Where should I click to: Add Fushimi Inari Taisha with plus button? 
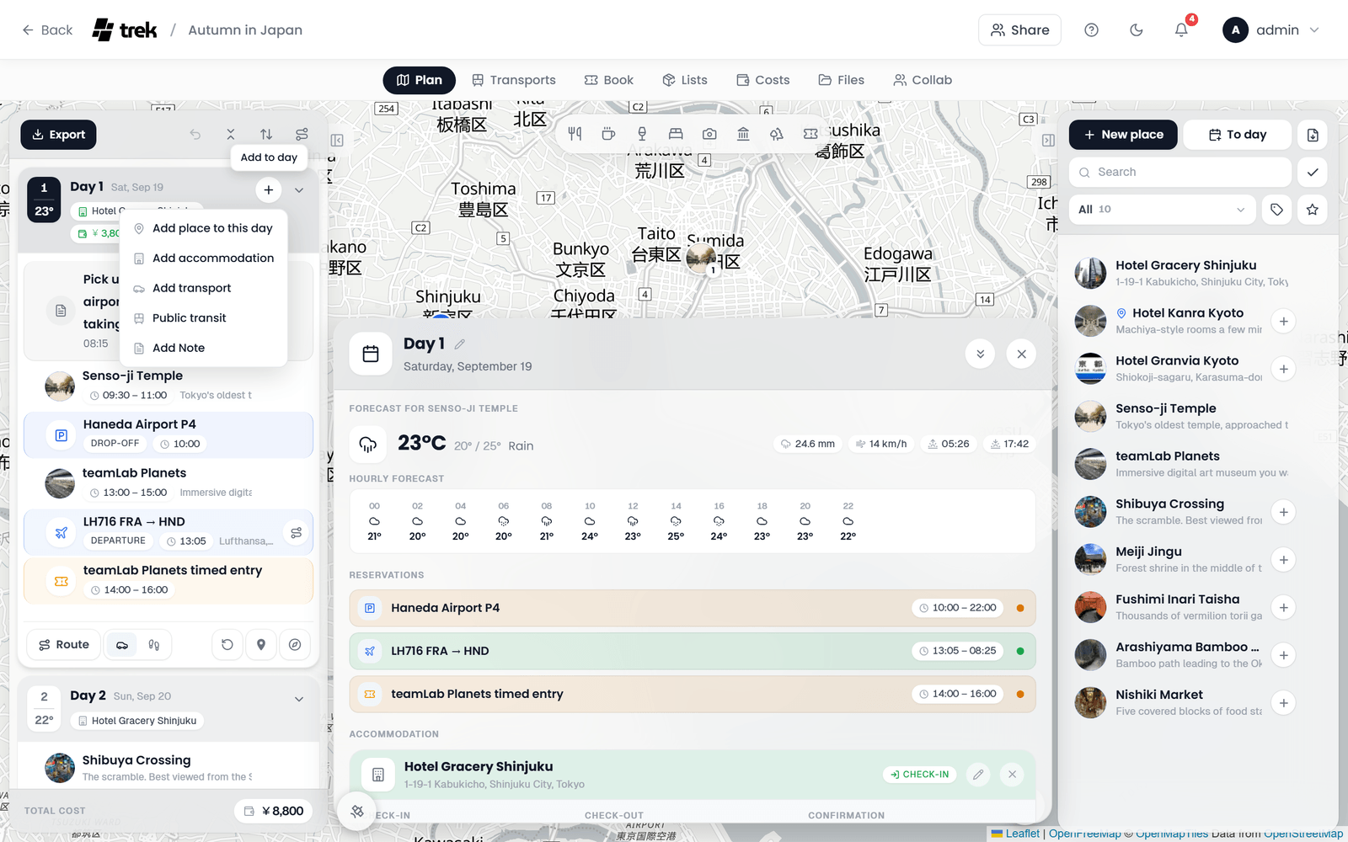pos(1283,608)
